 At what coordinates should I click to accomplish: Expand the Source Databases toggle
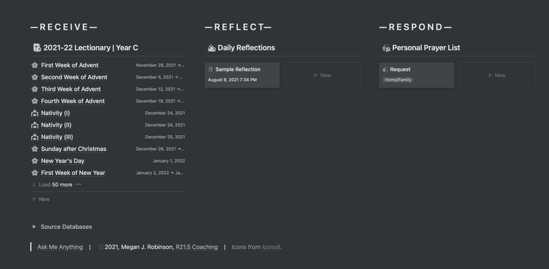pyautogui.click(x=34, y=227)
